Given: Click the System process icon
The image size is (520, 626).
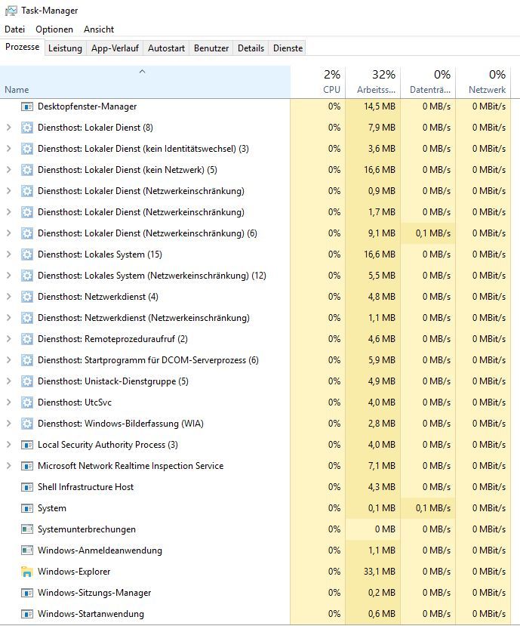Looking at the screenshot, I should point(26,509).
